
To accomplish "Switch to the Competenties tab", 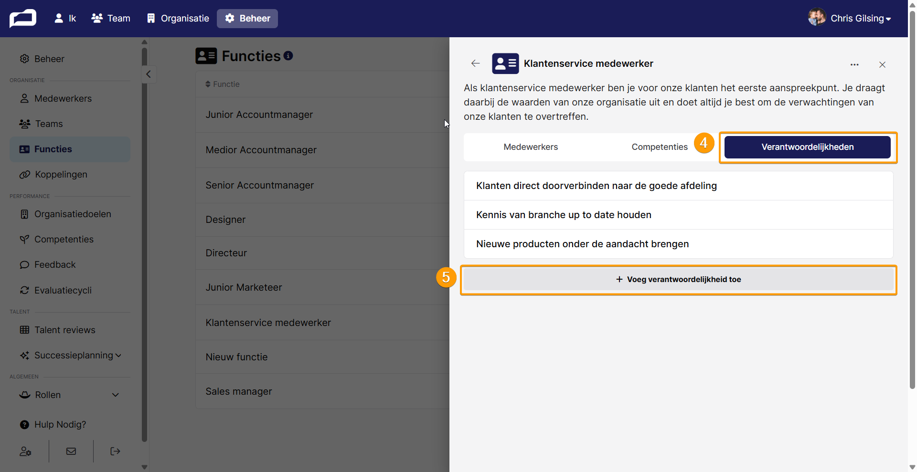I will (660, 147).
